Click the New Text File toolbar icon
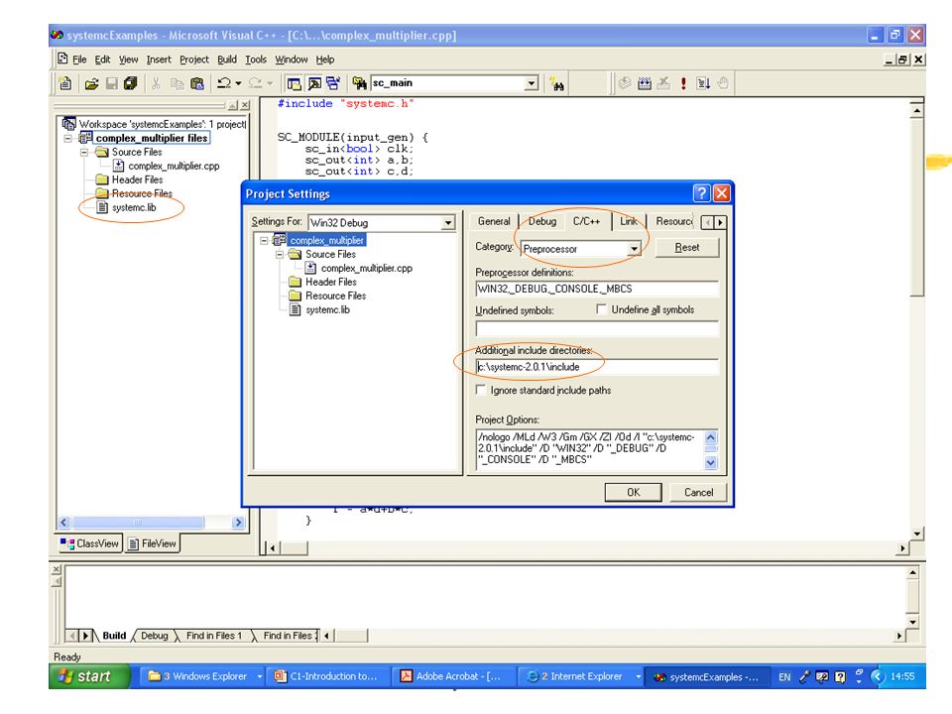The height and width of the screenshot is (714, 952). pos(65,83)
